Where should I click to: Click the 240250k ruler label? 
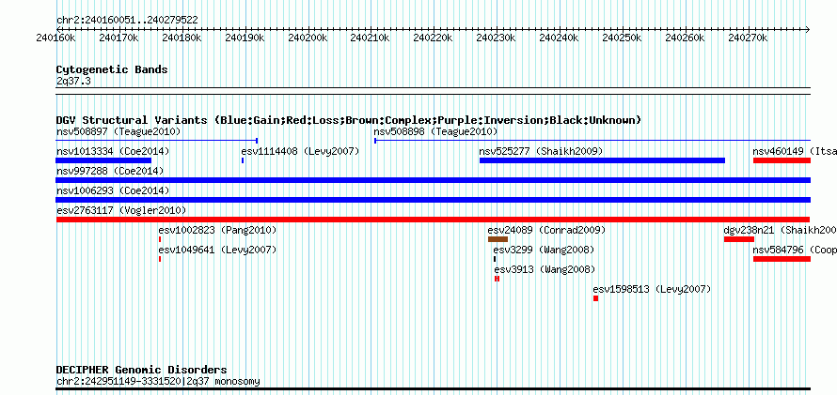tap(622, 38)
